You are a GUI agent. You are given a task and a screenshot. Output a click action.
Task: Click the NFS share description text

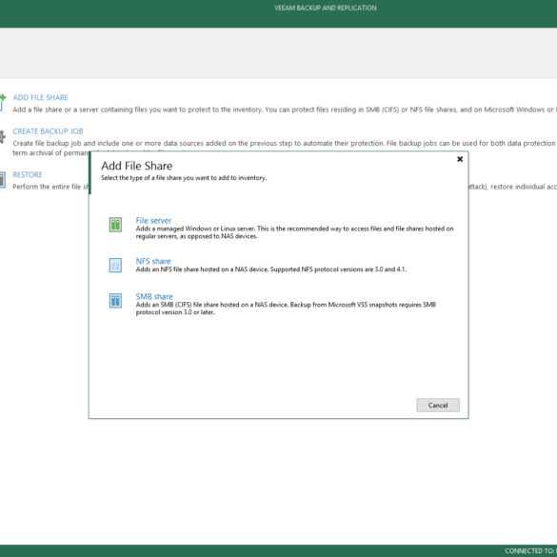coord(271,269)
